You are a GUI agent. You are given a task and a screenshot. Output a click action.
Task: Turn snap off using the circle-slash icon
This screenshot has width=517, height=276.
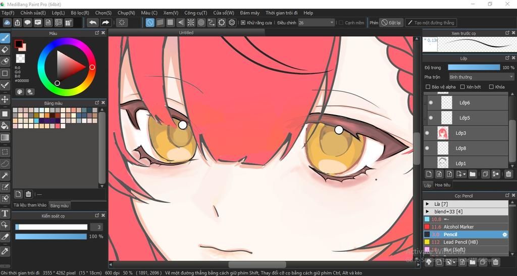point(150,22)
